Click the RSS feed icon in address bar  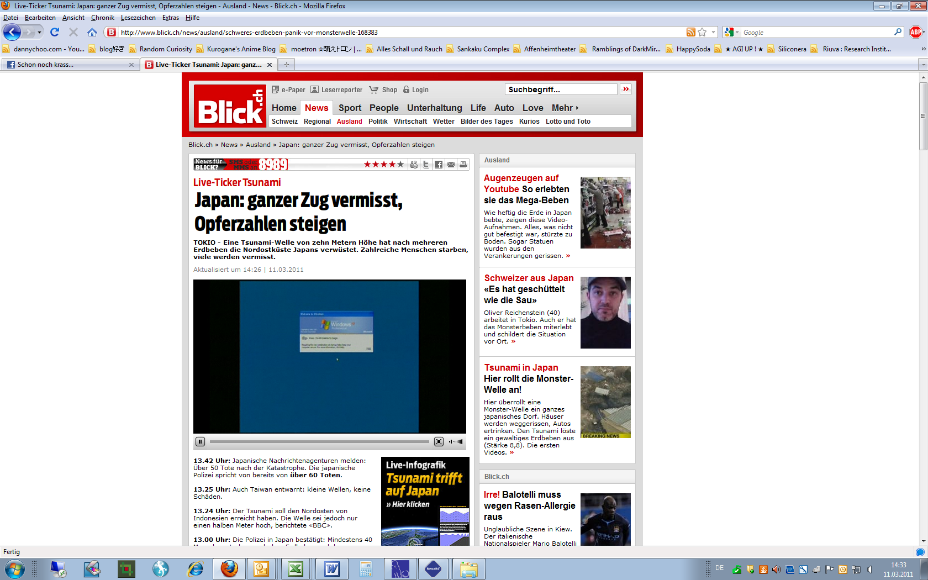[x=691, y=32]
